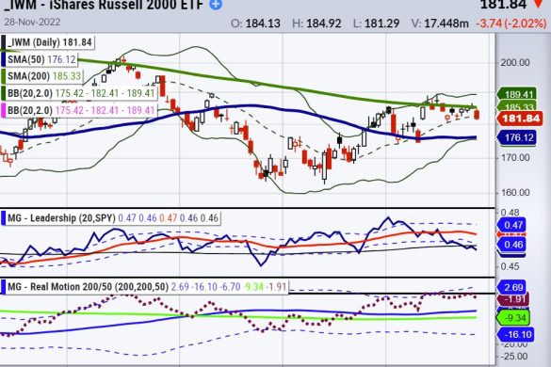Open the MG - Leadership (20,SPY) indicator label

click(61, 218)
